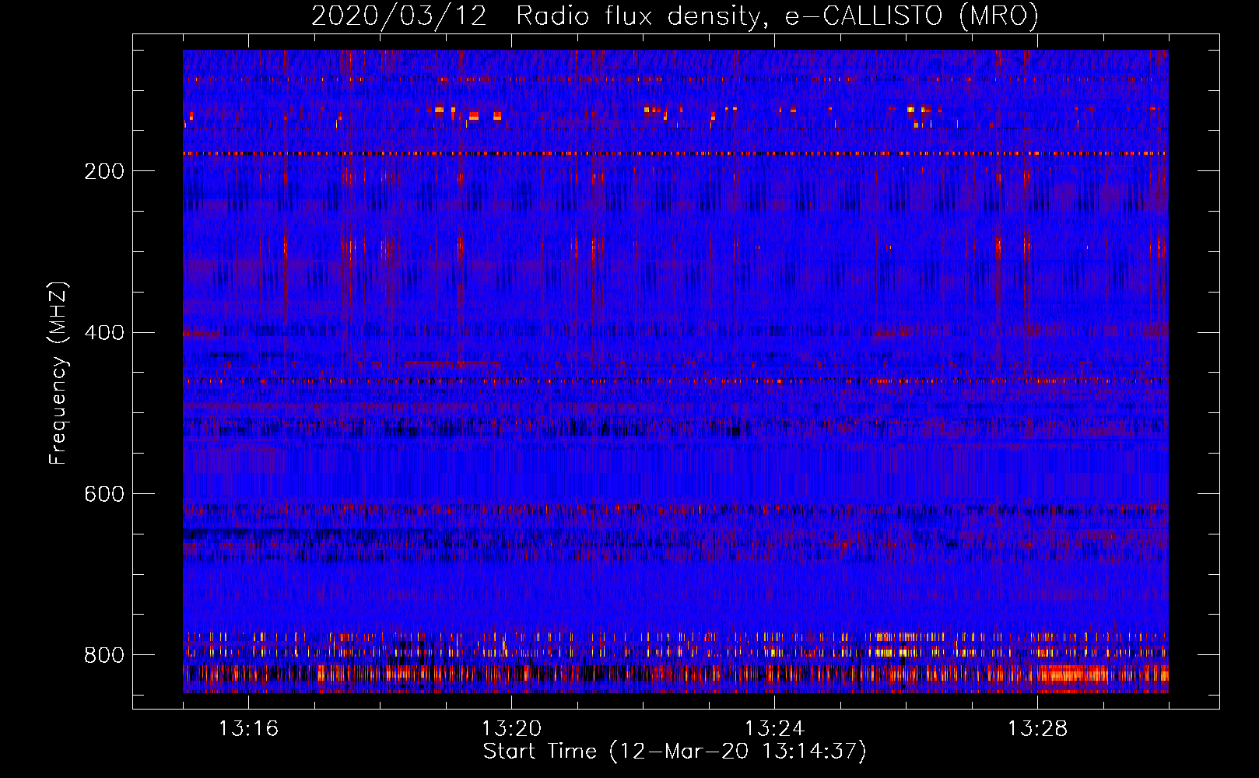This screenshot has height=778, width=1259.
Task: Click the 800 frequency tick label
Action: click(104, 655)
